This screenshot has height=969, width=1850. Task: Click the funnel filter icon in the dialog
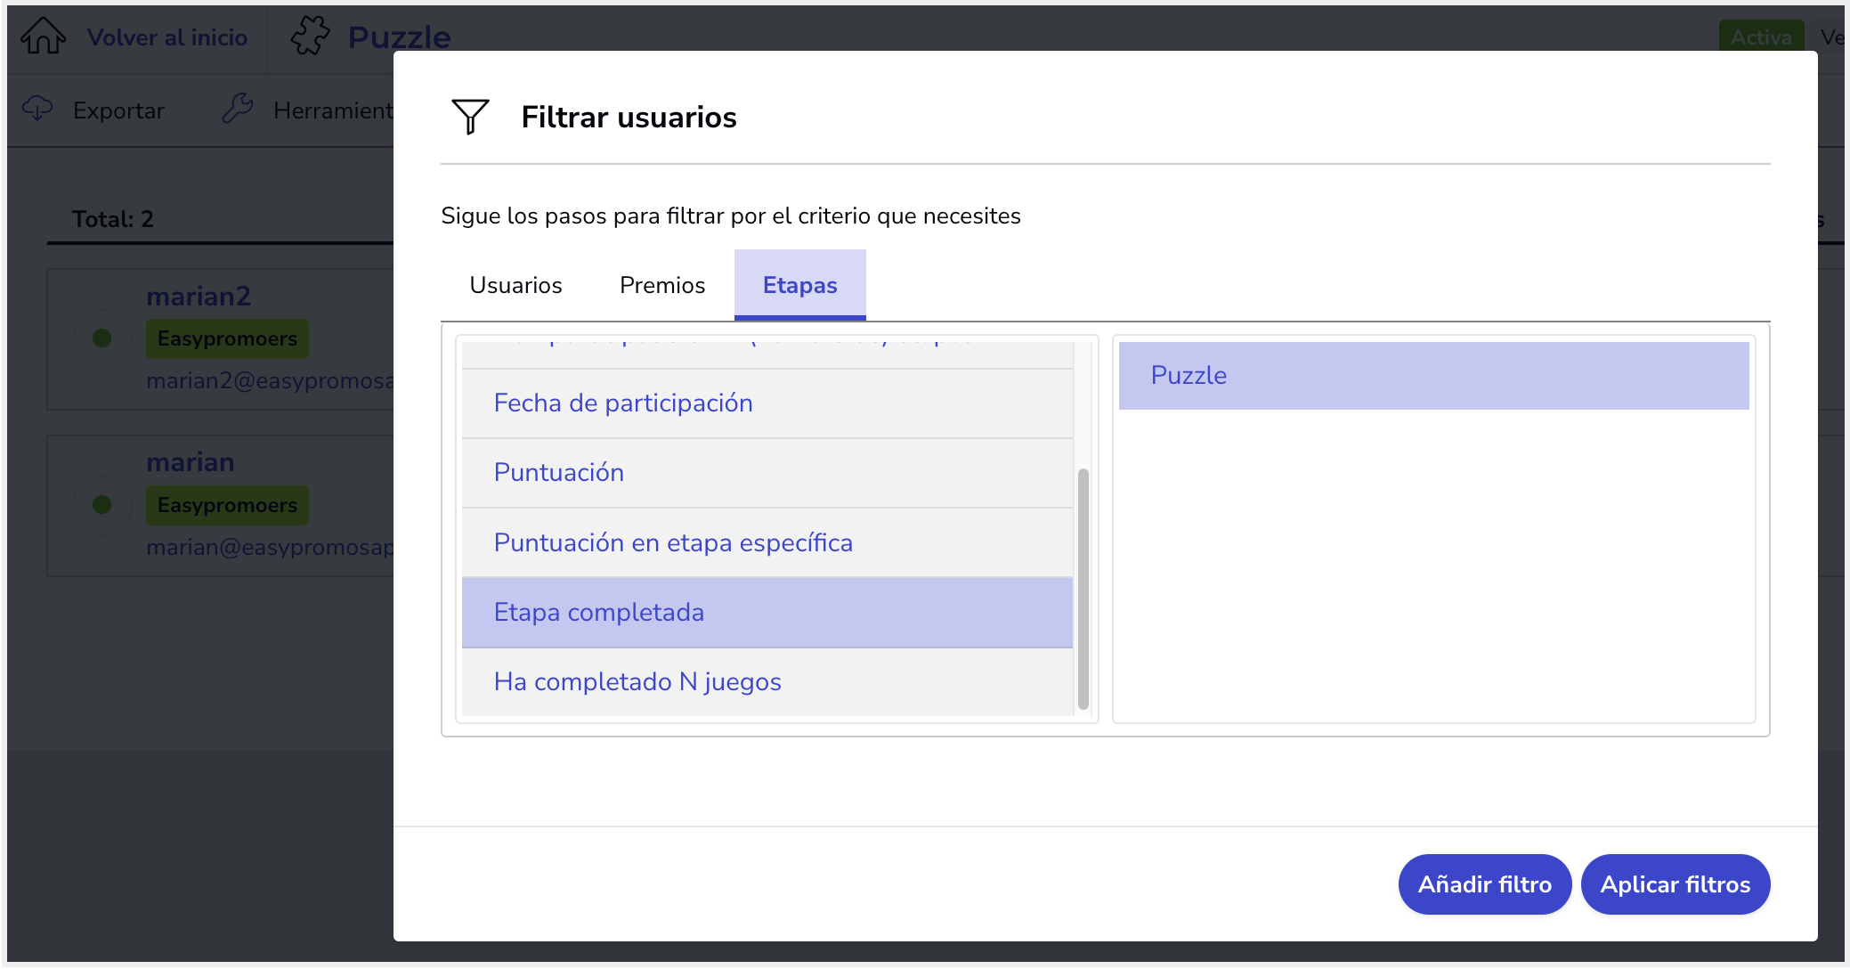tap(471, 117)
